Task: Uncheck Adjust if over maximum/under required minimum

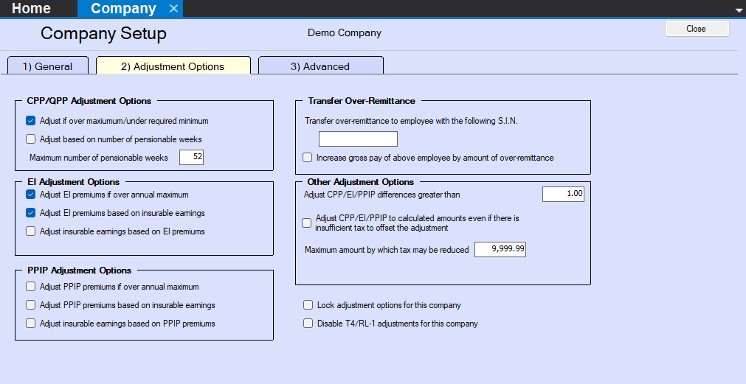Action: pyautogui.click(x=31, y=121)
